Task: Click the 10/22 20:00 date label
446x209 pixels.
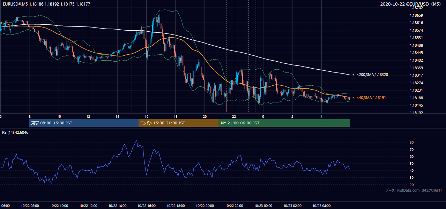Action: point(205,206)
